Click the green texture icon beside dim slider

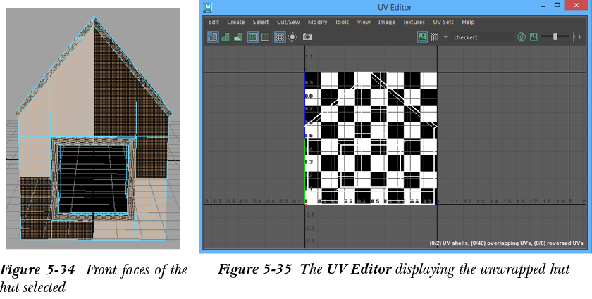click(x=534, y=37)
